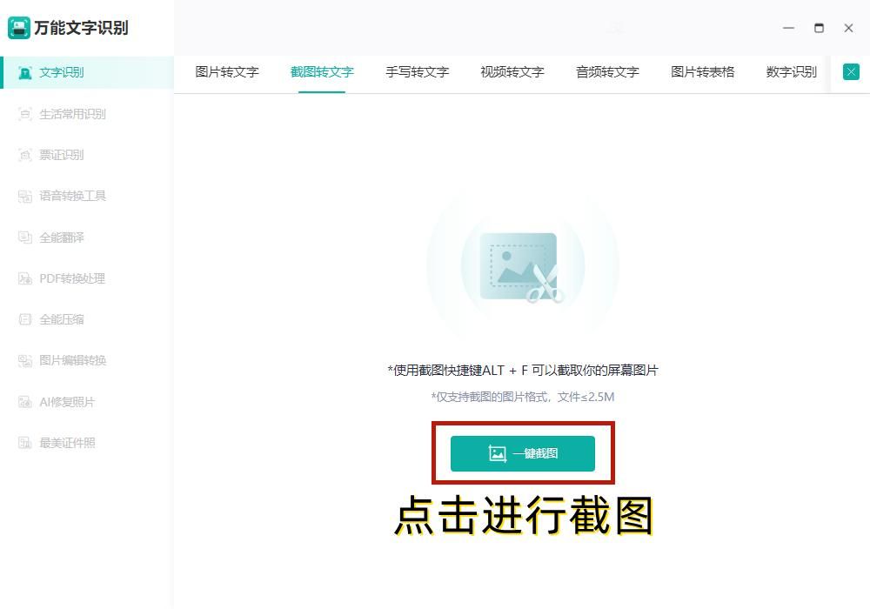Image resolution: width=870 pixels, height=609 pixels.
Task: Go to the 视频转文字 tab
Action: click(x=512, y=72)
